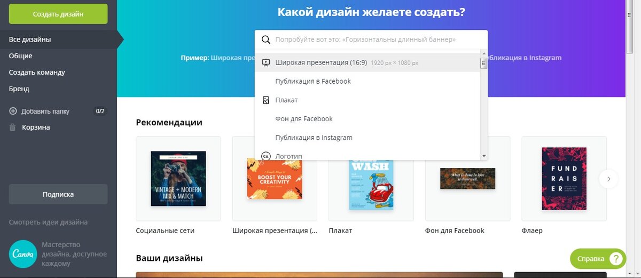Image resolution: width=641 pixels, height=278 pixels.
Task: Click the poster icon beside Плакат
Action: pyautogui.click(x=265, y=100)
